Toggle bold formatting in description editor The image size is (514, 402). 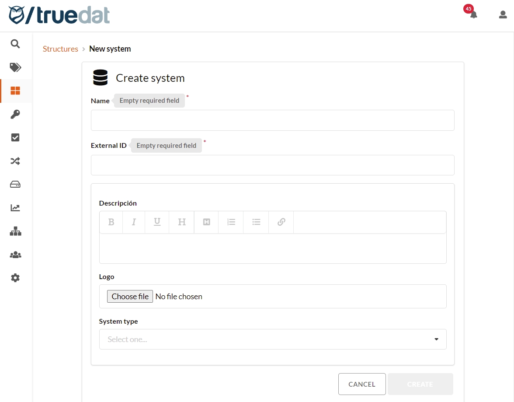[111, 222]
